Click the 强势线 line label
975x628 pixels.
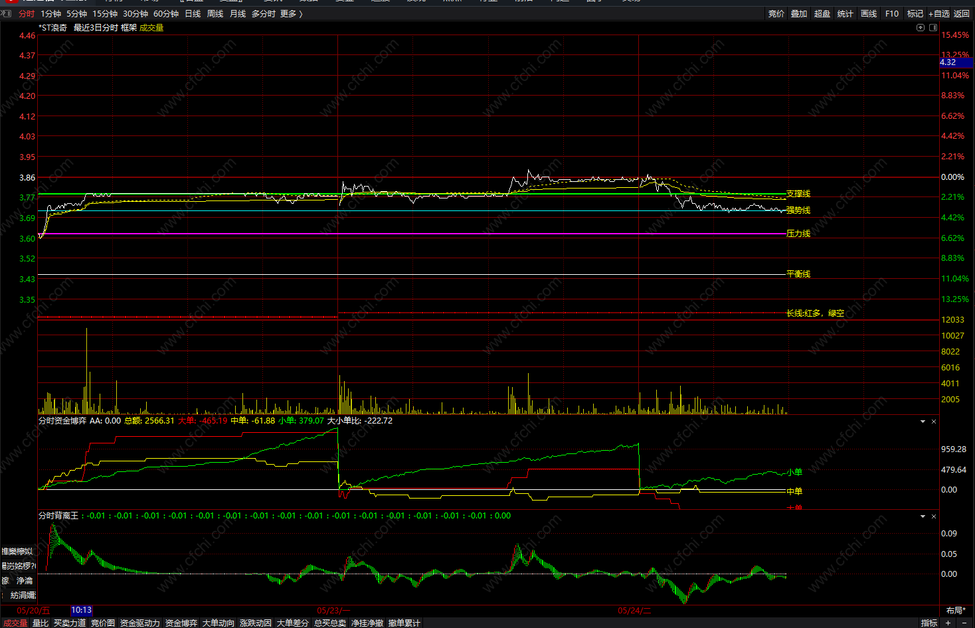798,210
